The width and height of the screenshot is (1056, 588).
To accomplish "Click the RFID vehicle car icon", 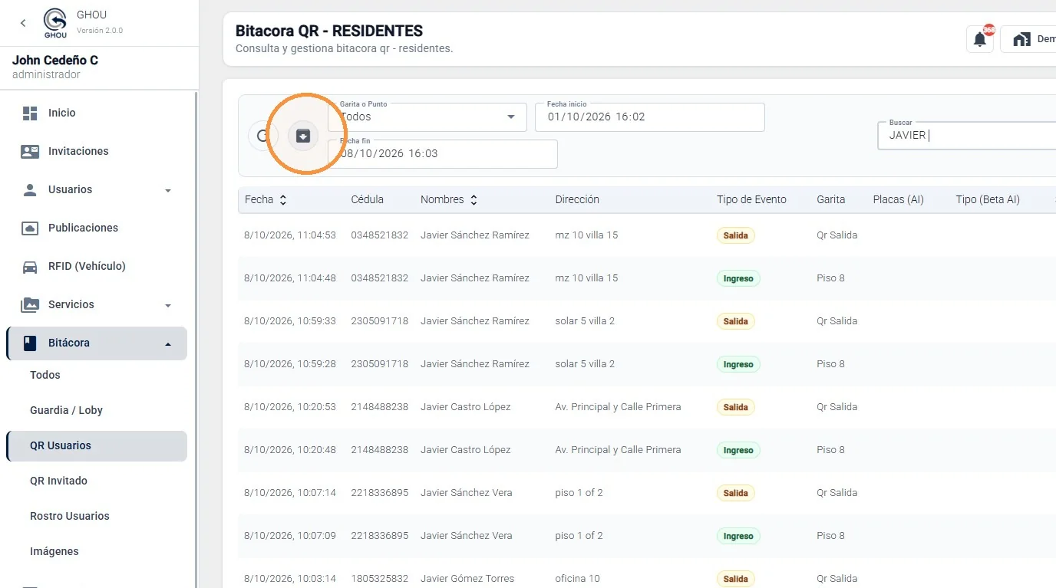I will 30,267.
